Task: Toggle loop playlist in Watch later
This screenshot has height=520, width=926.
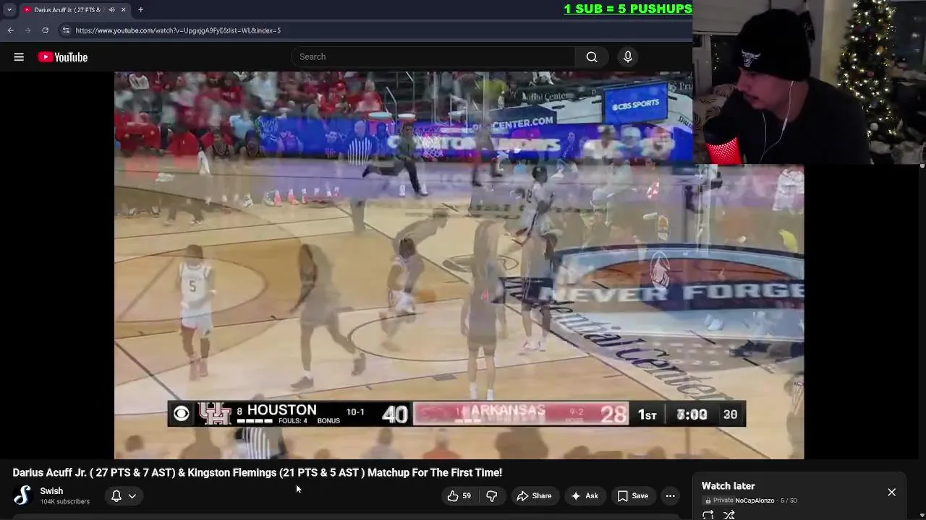Action: pos(708,515)
